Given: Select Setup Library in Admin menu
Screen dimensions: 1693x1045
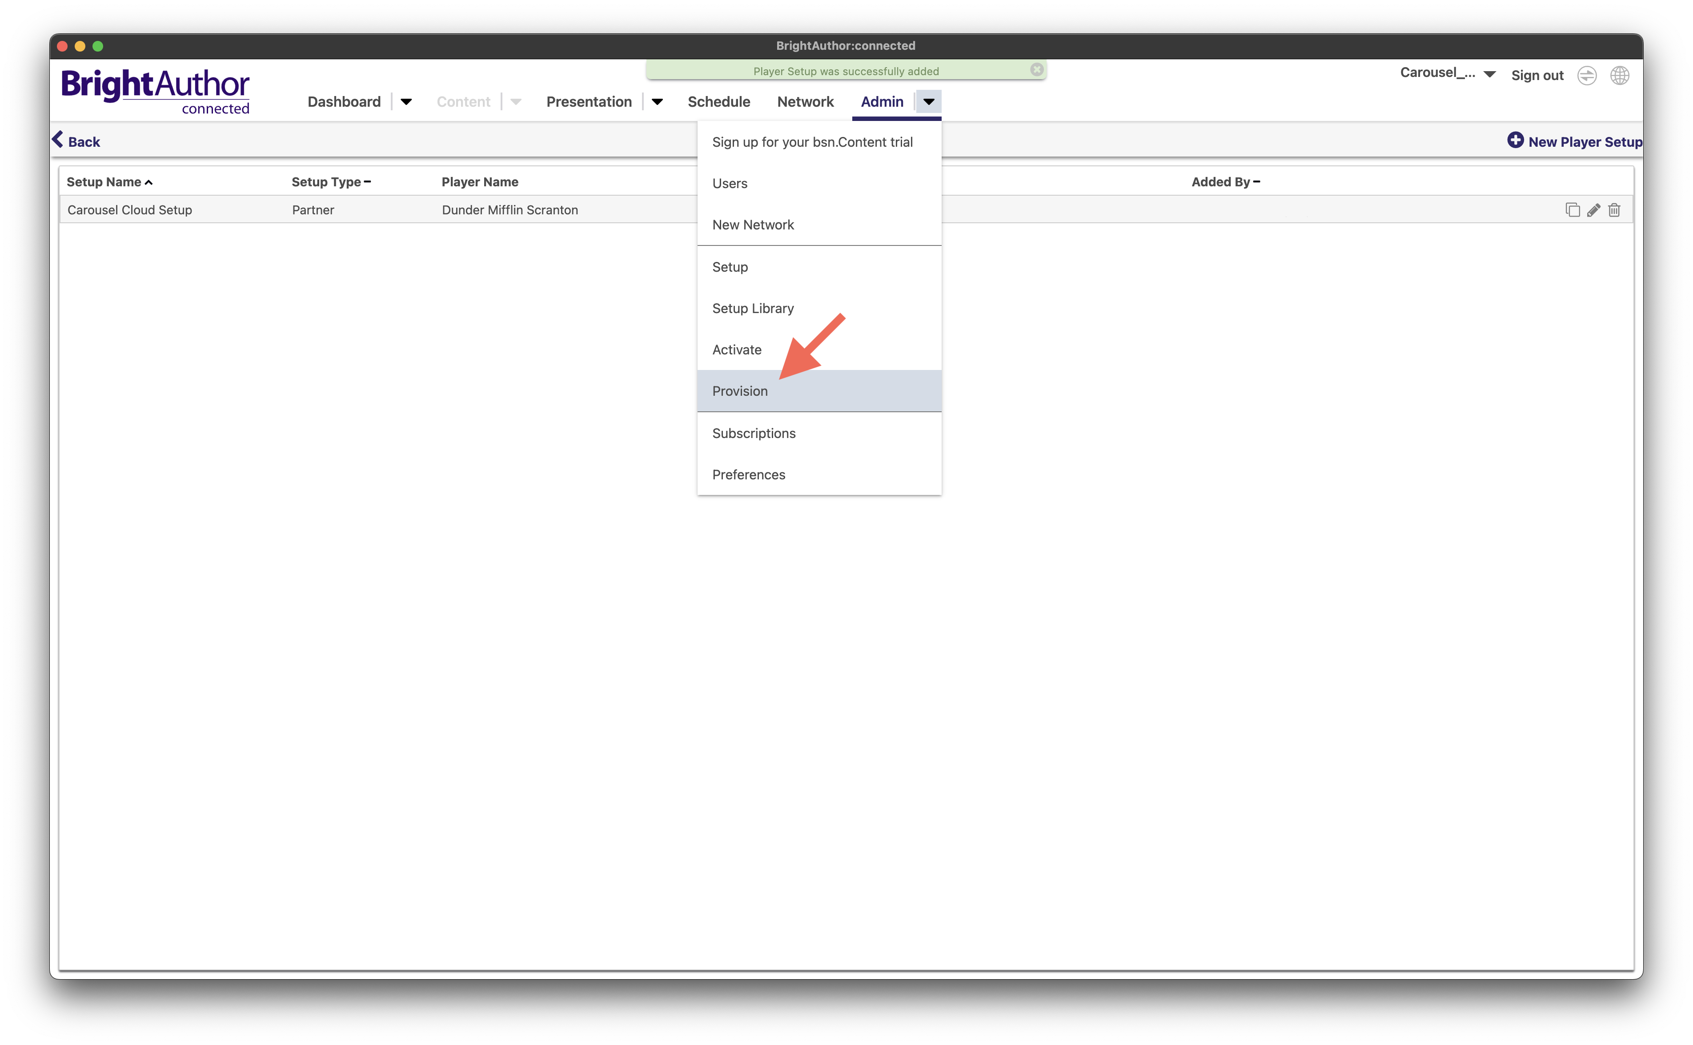Looking at the screenshot, I should pos(819,308).
